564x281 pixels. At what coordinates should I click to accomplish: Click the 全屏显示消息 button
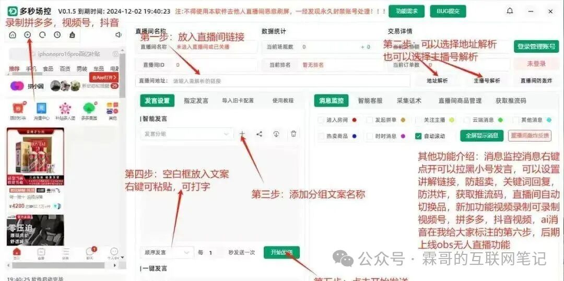482,136
